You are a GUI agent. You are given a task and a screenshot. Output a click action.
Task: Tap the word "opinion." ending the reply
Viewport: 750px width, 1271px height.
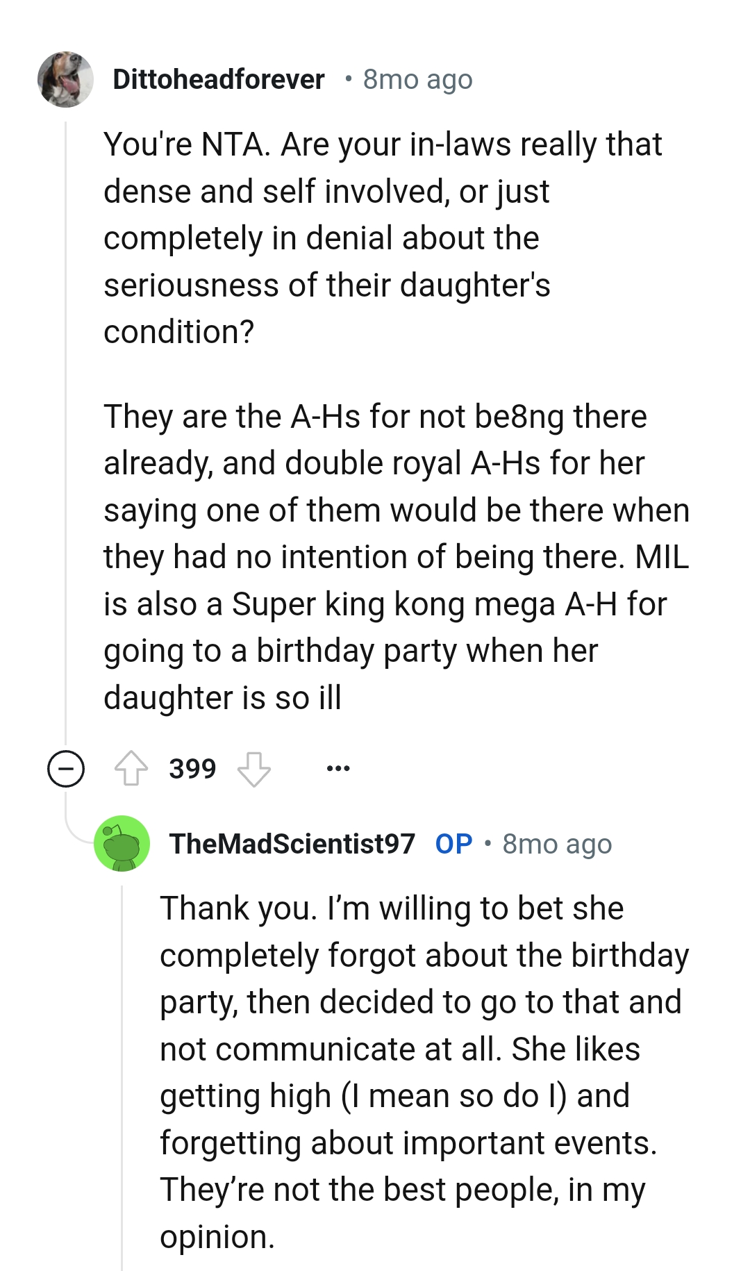point(217,1237)
